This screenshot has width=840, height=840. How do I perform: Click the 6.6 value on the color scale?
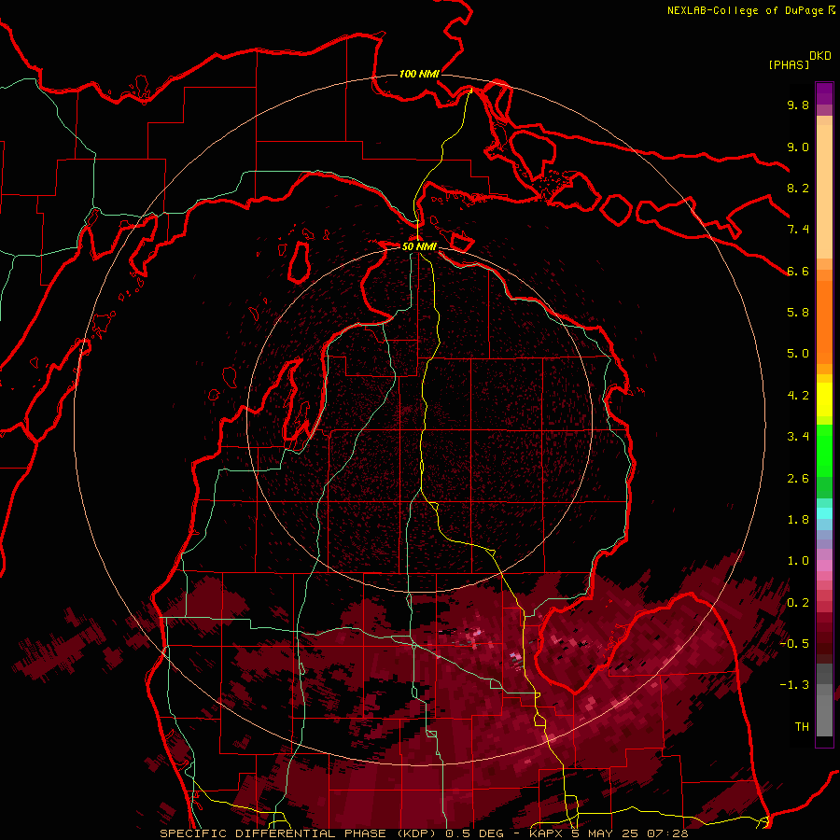[x=798, y=271]
